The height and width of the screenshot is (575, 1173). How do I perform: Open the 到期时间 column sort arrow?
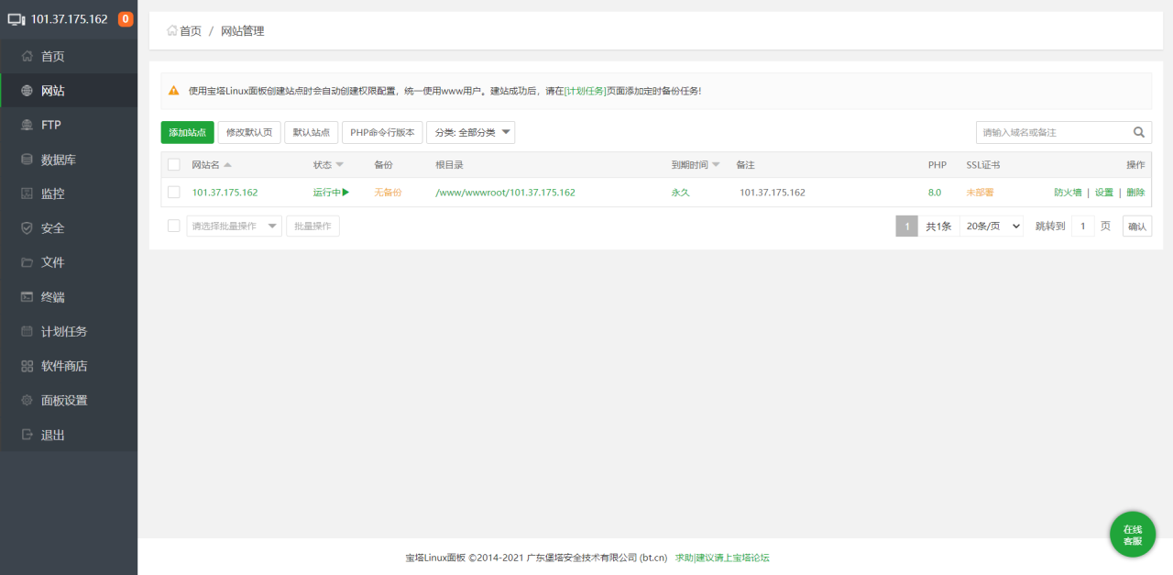pyautogui.click(x=716, y=165)
